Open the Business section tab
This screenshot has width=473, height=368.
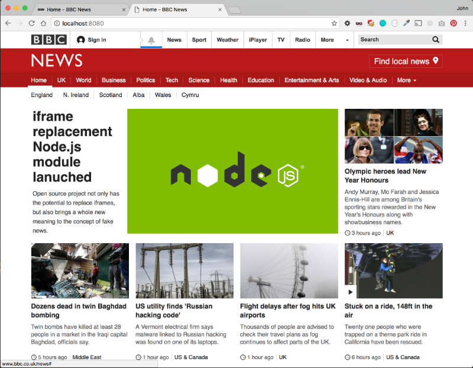114,80
